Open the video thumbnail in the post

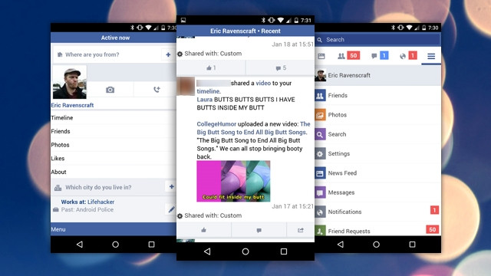[x=233, y=181]
